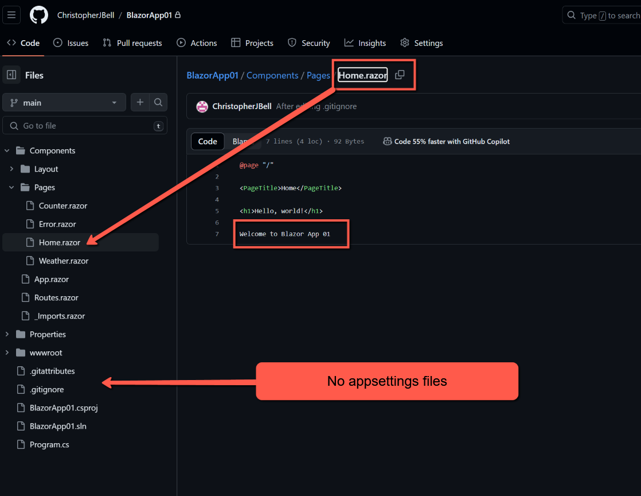Open the search icon in the top bar
This screenshot has height=496, width=641.
pyautogui.click(x=570, y=15)
